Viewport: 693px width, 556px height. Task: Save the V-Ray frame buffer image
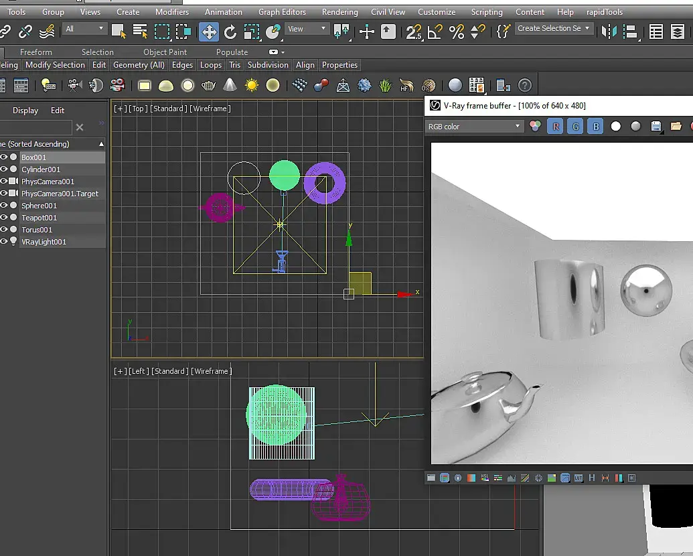click(x=656, y=126)
